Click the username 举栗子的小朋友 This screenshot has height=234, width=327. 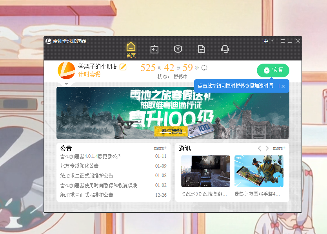(98, 67)
